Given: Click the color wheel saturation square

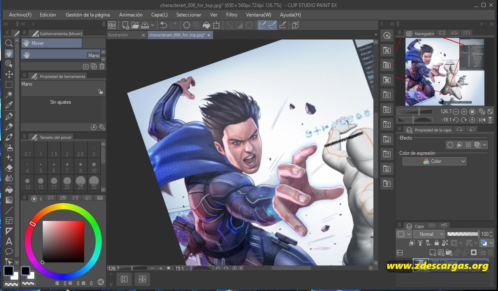Looking at the screenshot, I should [x=63, y=242].
